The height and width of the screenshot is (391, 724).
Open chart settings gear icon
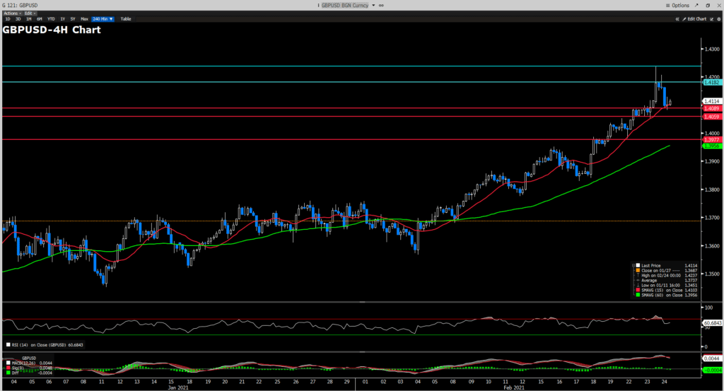(x=718, y=19)
